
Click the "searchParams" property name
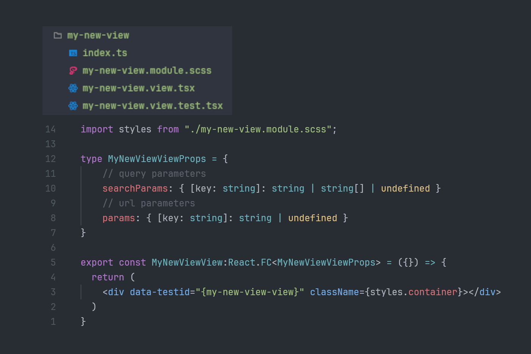(135, 189)
